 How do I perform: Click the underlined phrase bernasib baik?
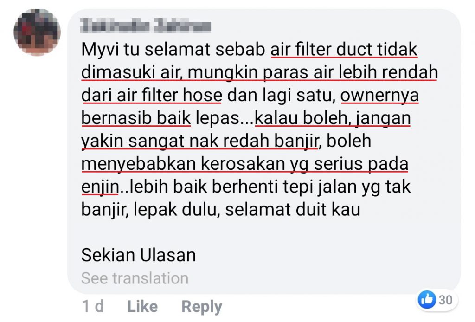coord(136,118)
